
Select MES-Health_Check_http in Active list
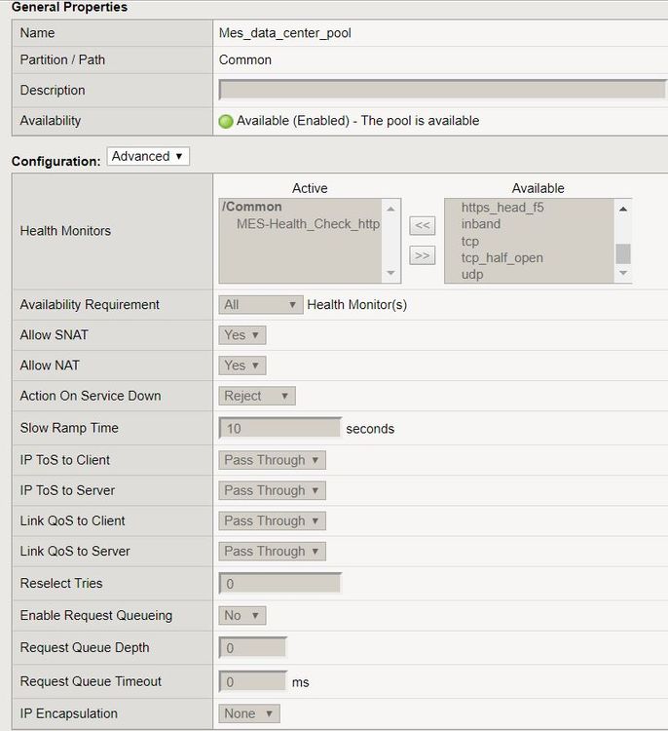[307, 224]
